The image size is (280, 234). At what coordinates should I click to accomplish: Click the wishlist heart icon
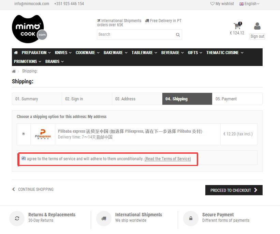pos(212,3)
